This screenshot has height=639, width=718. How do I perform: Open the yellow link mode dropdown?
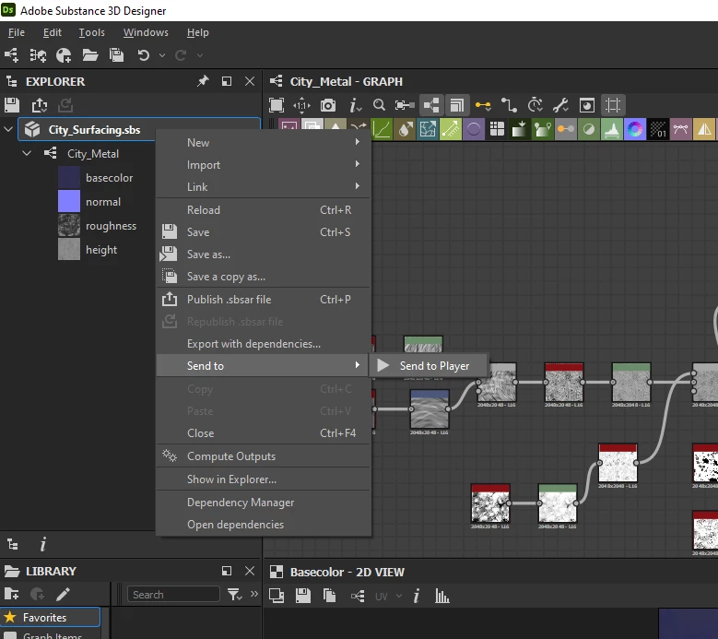coord(483,106)
